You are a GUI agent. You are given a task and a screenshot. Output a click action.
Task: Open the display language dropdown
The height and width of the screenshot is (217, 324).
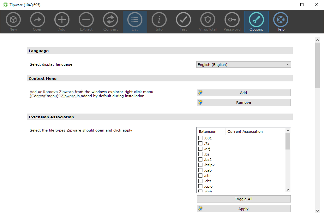point(243,65)
